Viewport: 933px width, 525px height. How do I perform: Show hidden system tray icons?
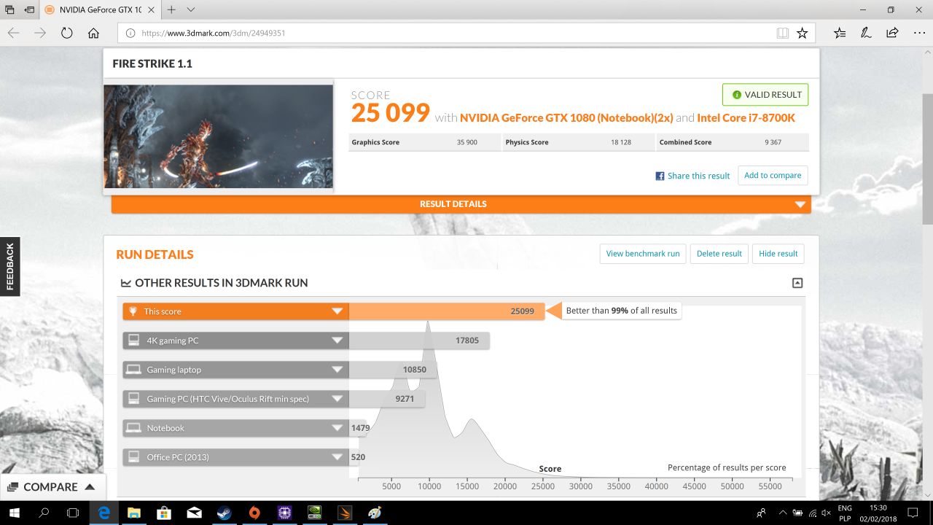click(783, 513)
